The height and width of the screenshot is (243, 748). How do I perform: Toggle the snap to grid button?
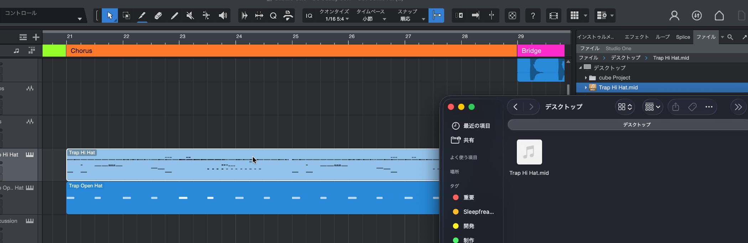(436, 16)
